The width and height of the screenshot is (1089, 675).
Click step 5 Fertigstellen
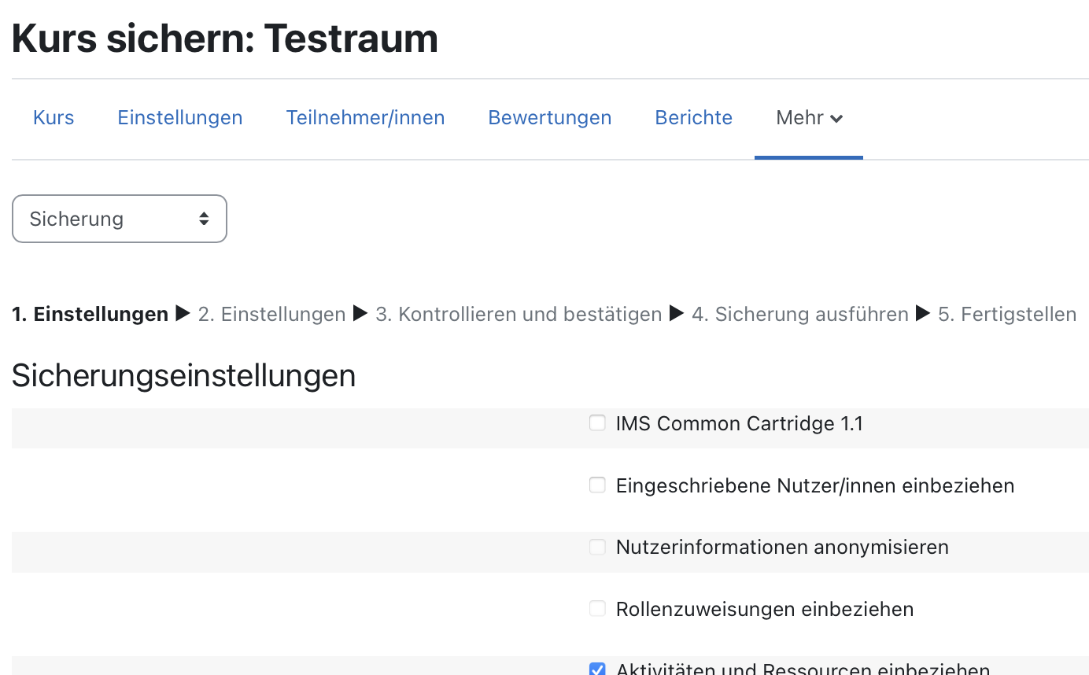pyautogui.click(x=1006, y=314)
